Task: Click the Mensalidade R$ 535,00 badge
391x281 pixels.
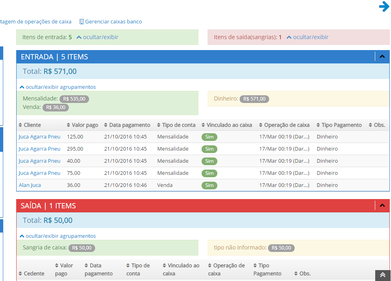Action: pyautogui.click(x=74, y=99)
